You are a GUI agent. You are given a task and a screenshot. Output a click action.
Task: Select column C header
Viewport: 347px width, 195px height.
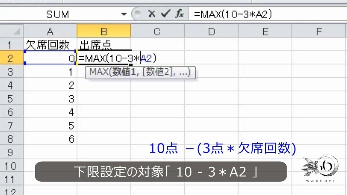point(157,31)
